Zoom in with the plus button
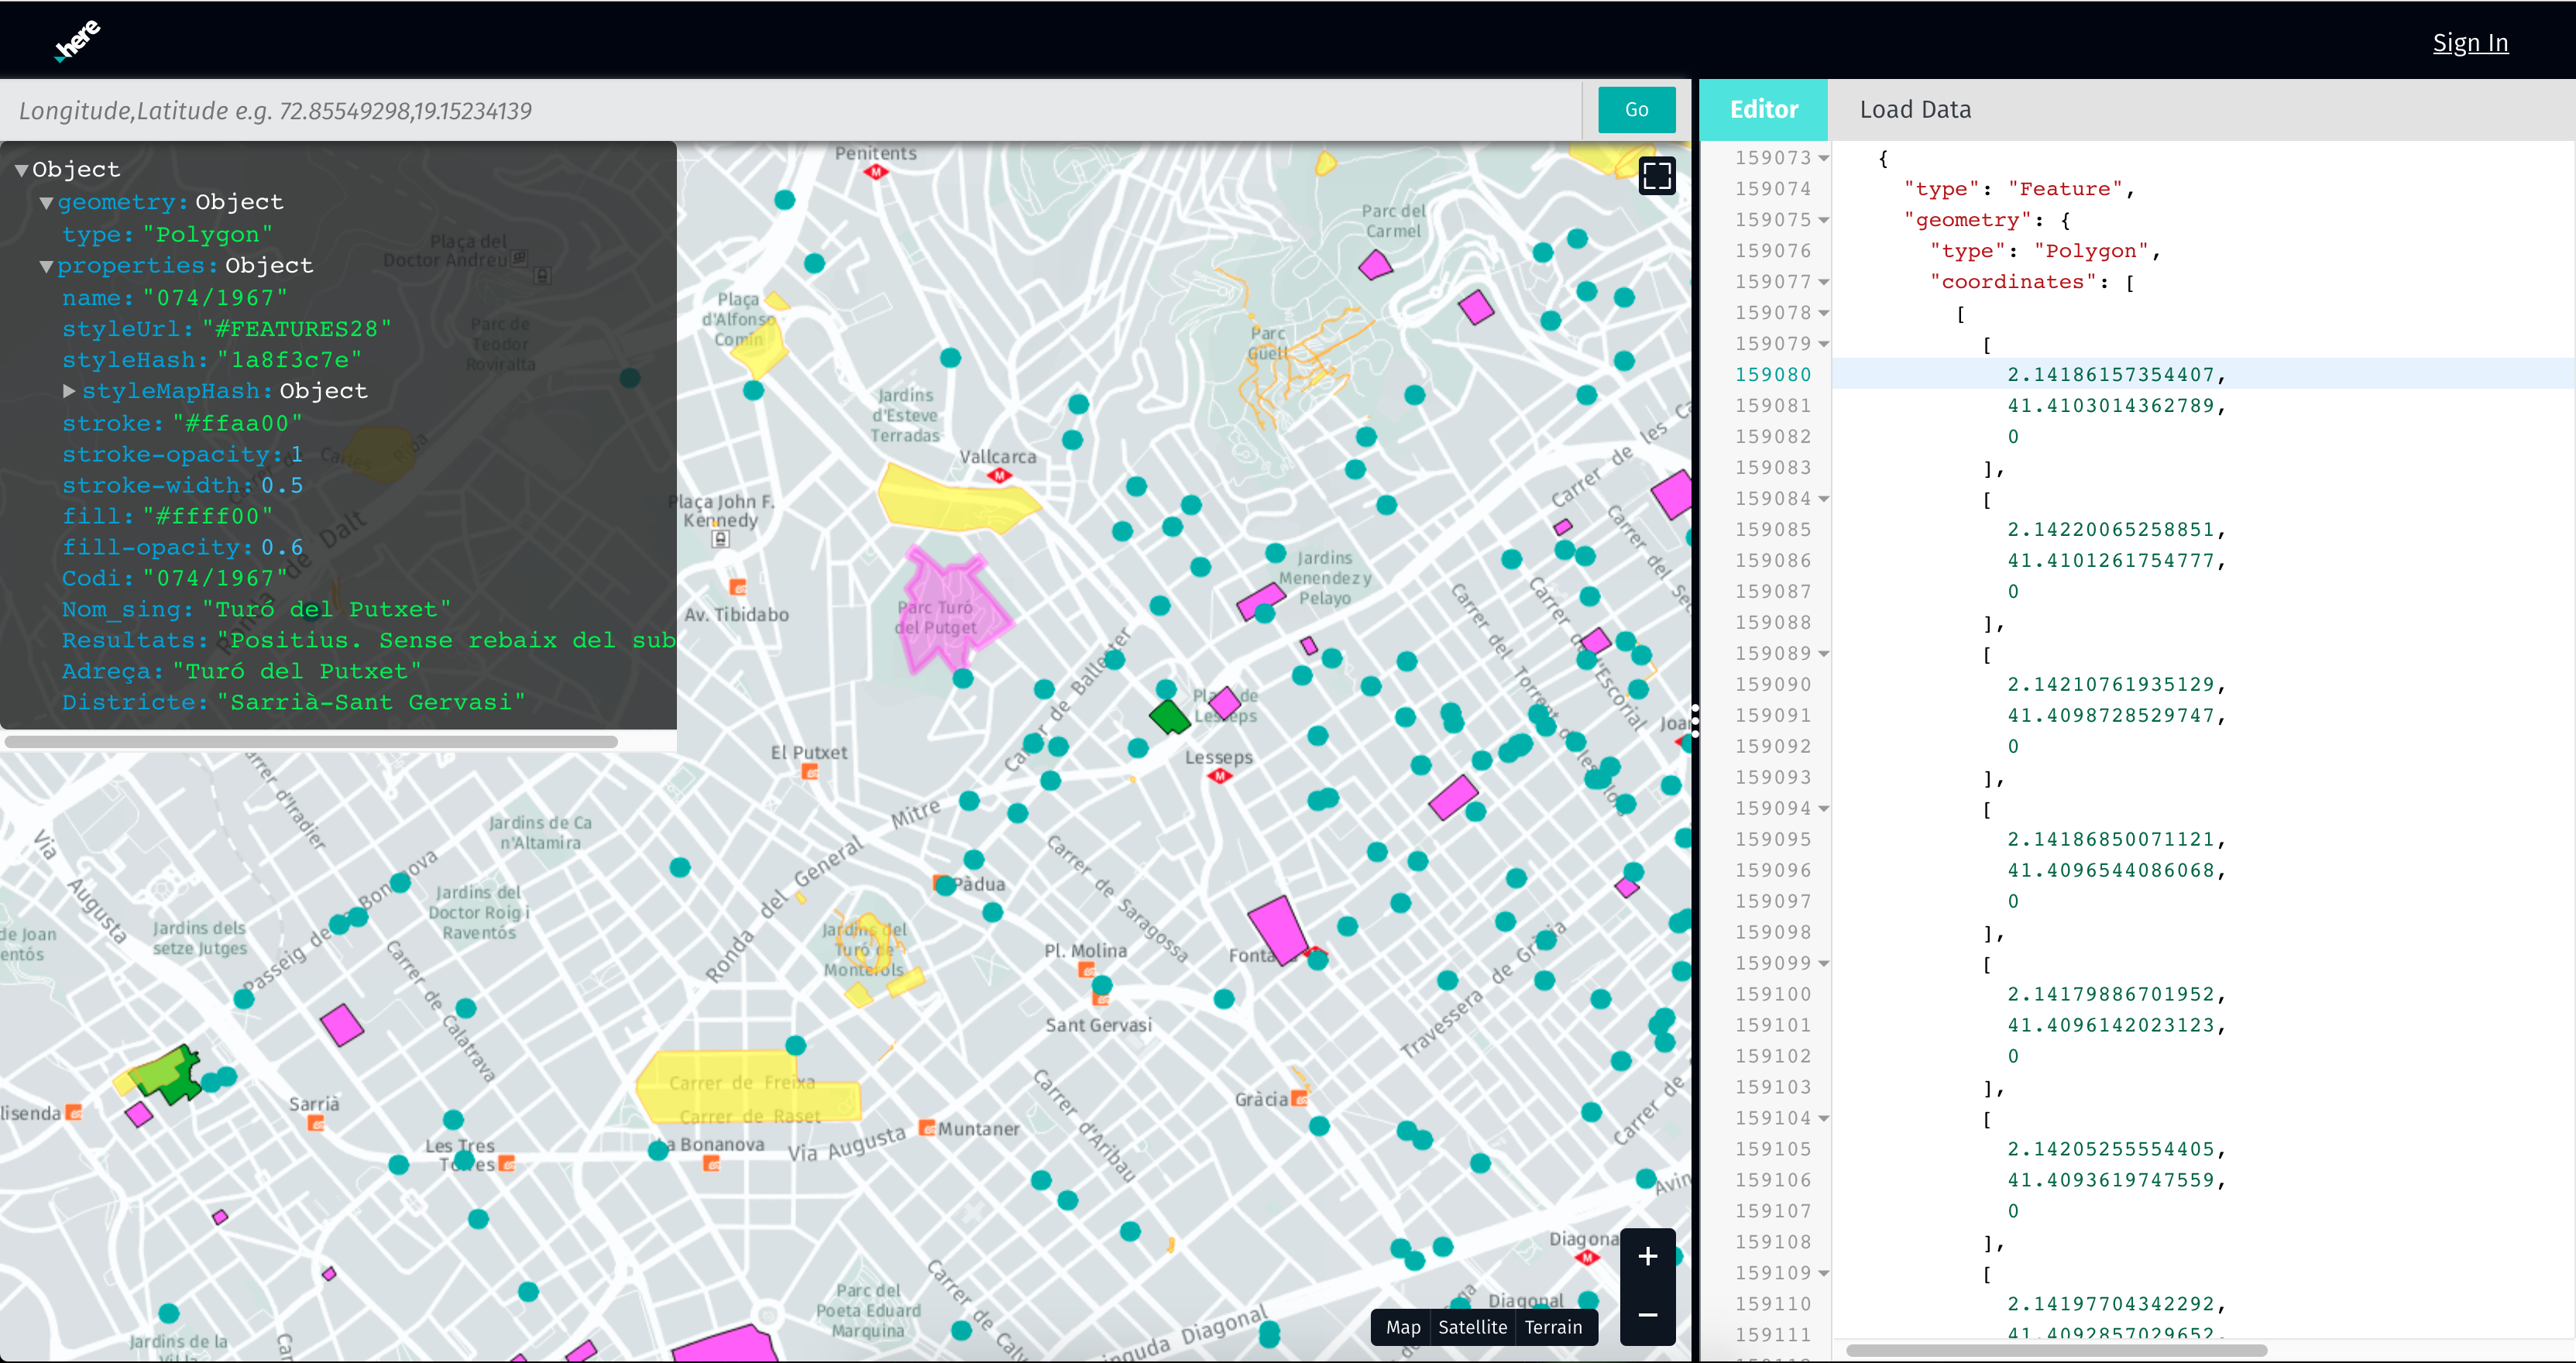The image size is (2576, 1363). (1647, 1256)
